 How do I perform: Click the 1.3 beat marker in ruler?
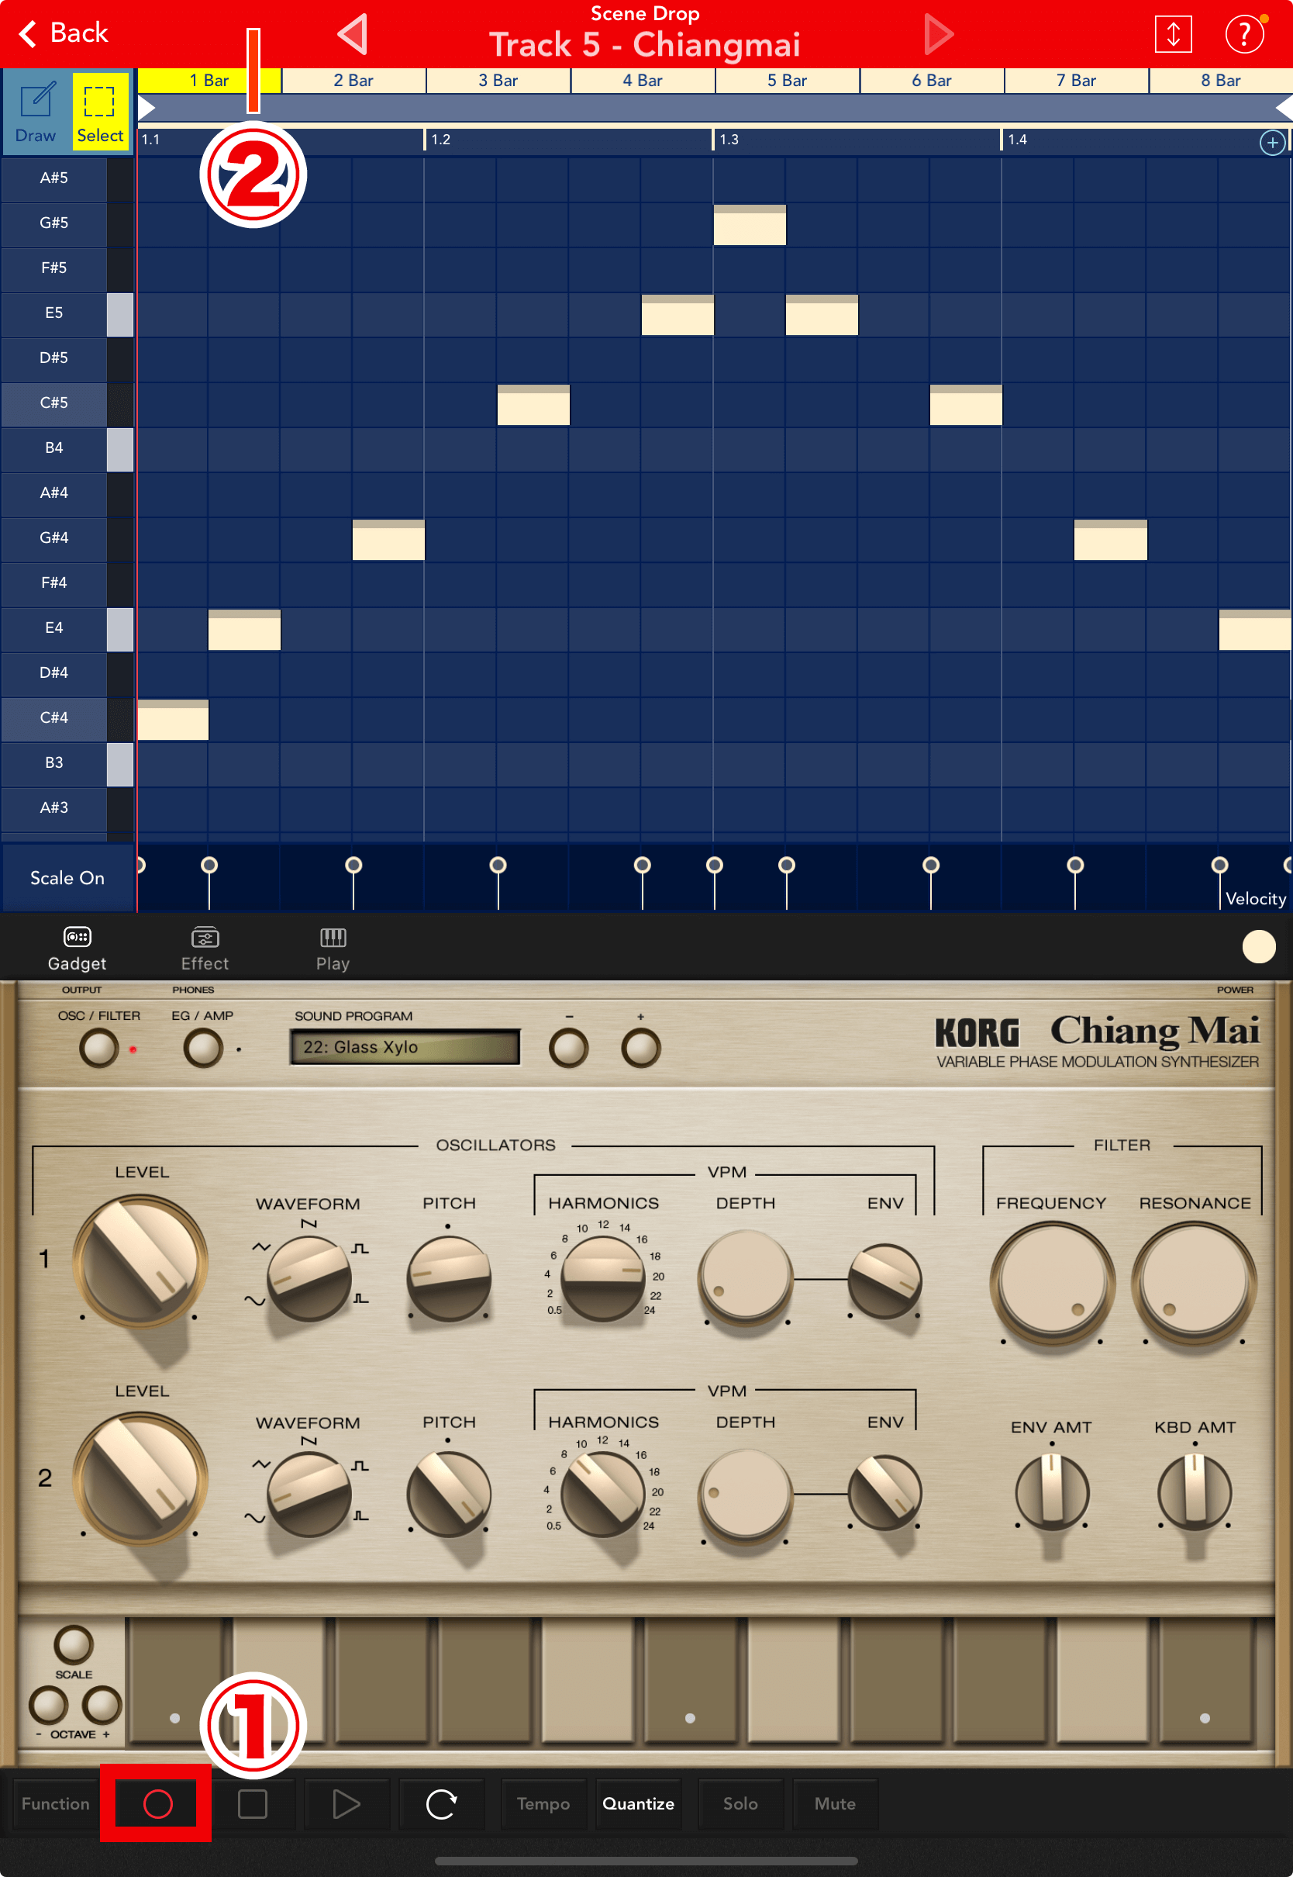click(729, 140)
